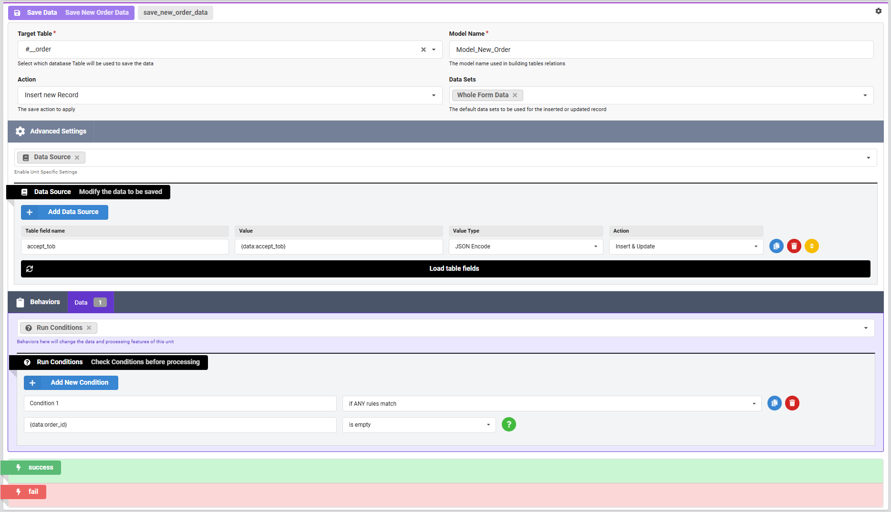Open help for the is empty rule
Viewport: 891px width, 512px height.
coord(508,424)
